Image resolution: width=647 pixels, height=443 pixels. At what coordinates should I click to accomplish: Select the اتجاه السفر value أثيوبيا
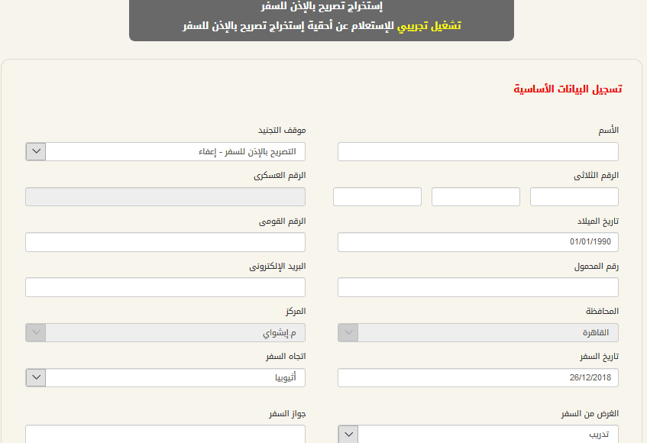(176, 378)
